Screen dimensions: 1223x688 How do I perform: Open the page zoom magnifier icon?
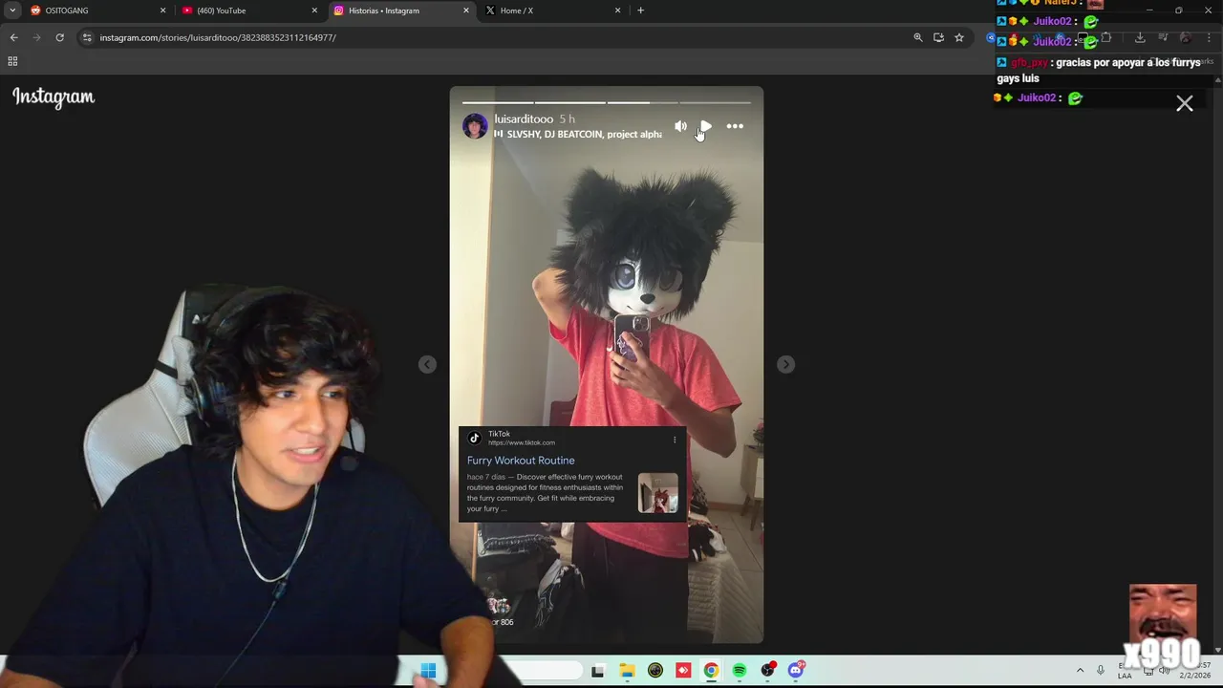(918, 37)
